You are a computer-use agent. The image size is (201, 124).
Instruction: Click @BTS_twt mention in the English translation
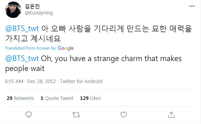(x=22, y=58)
